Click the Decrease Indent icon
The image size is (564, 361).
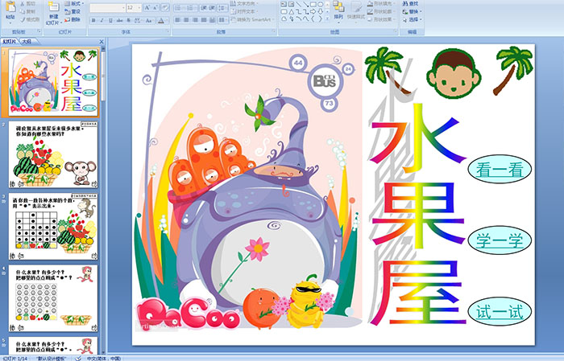(204, 7)
